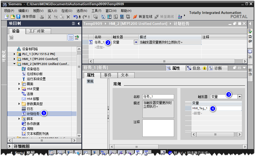Viewport: 255px width, 158px height.
Task: Open the 编辑(E) menu
Action: point(24,11)
